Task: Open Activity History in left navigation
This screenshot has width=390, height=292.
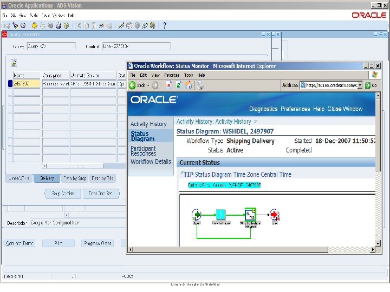Action: tap(148, 124)
